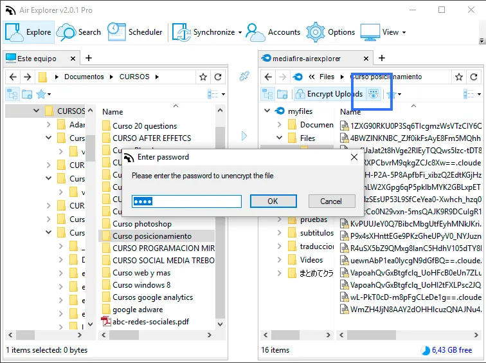Go back in mediafire pane
The height and width of the screenshot is (363, 486).
tap(269, 77)
